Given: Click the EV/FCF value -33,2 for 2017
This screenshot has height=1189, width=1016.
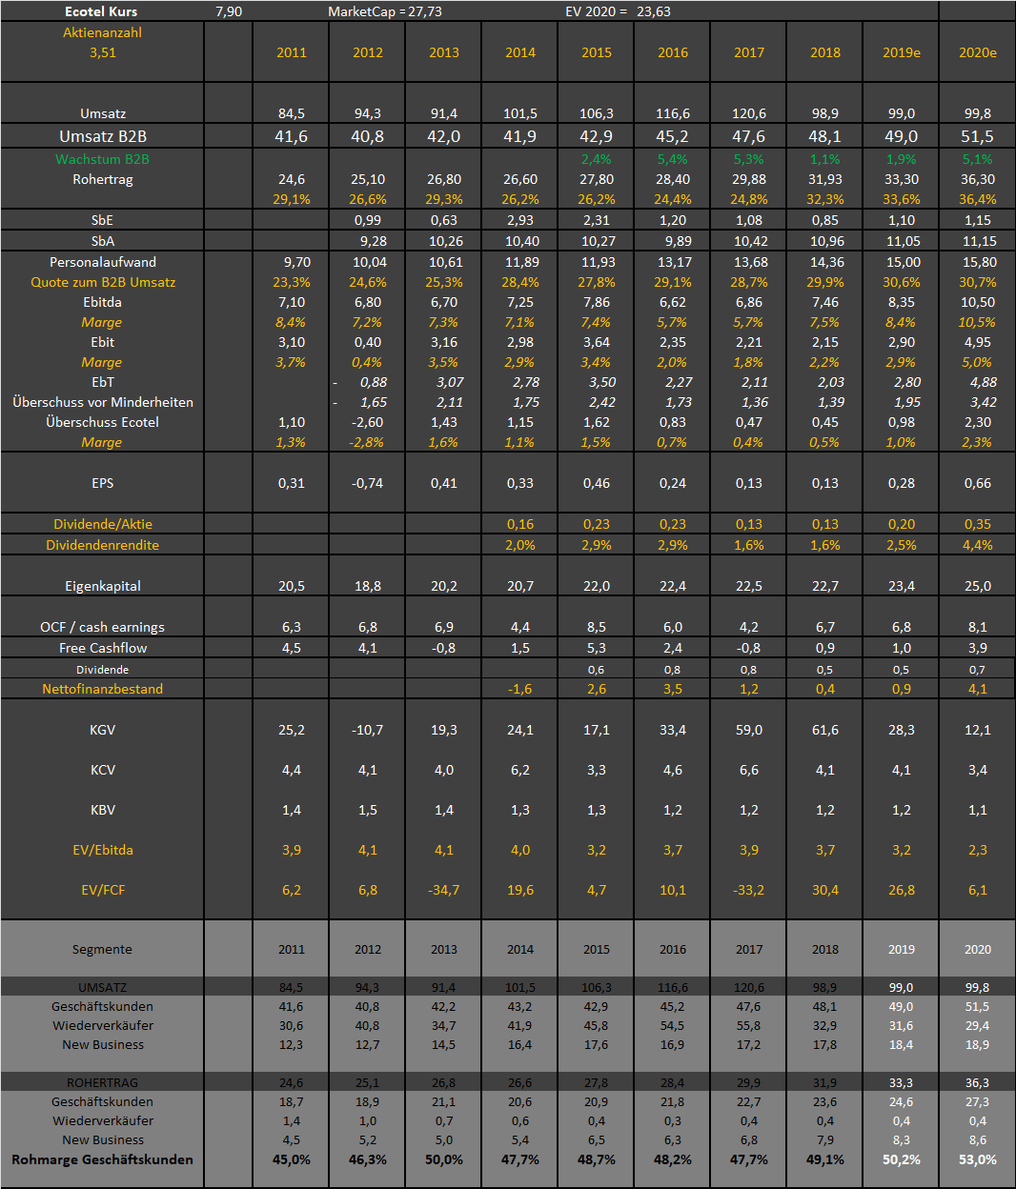Looking at the screenshot, I should [x=748, y=890].
